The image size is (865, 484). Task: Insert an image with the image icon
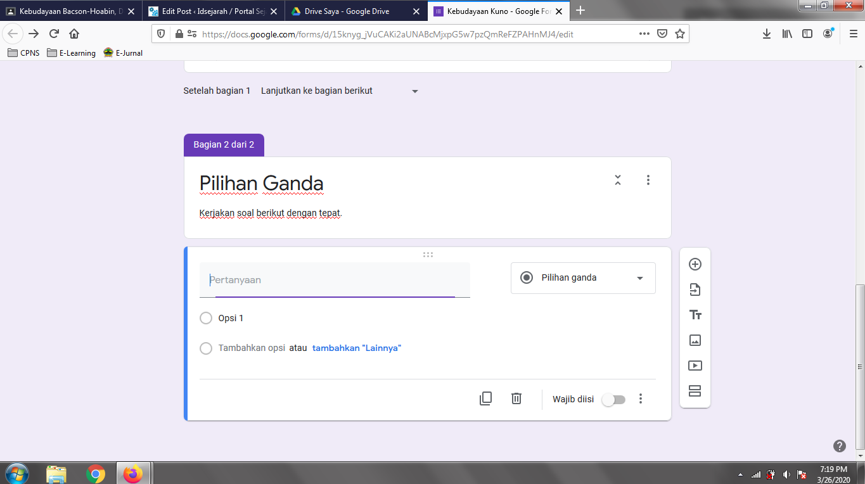click(x=695, y=340)
